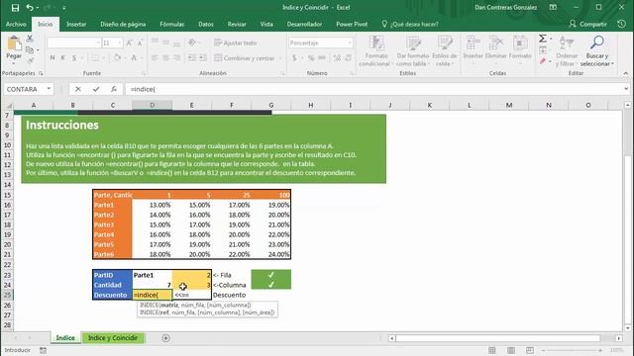Open the Archivo tab
Screen dimensions: 634x356
click(x=16, y=24)
